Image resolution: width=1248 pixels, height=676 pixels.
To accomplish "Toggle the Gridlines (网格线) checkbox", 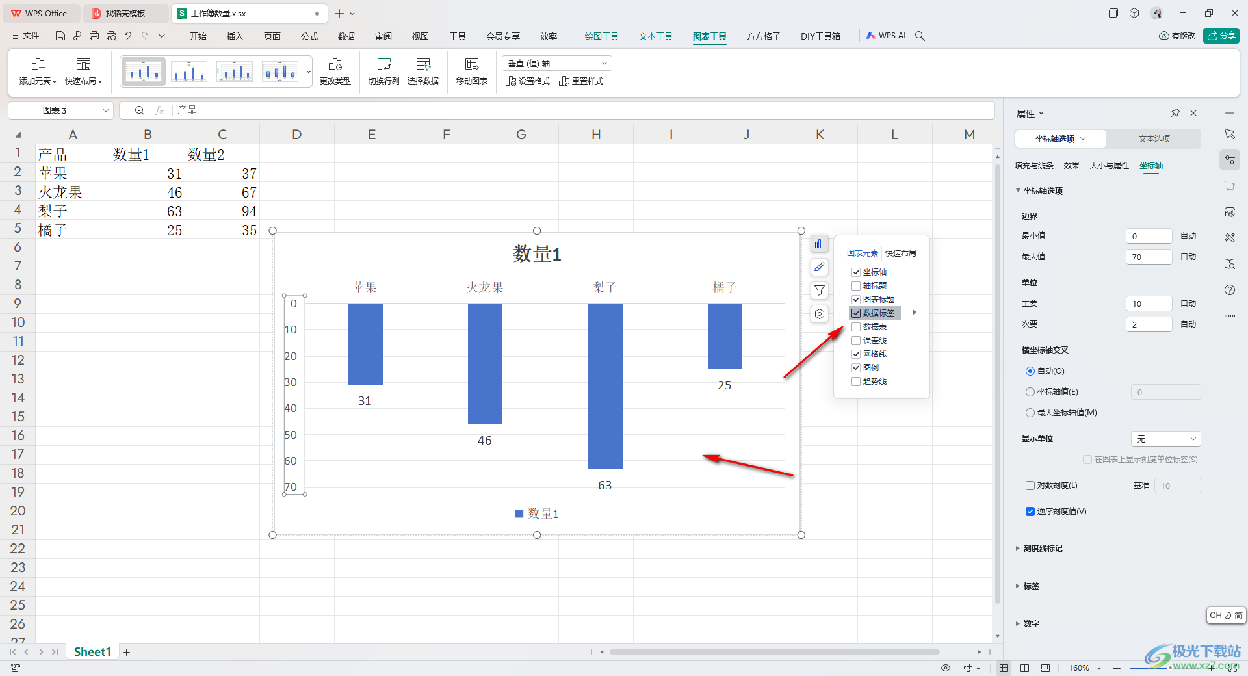I will pos(856,354).
